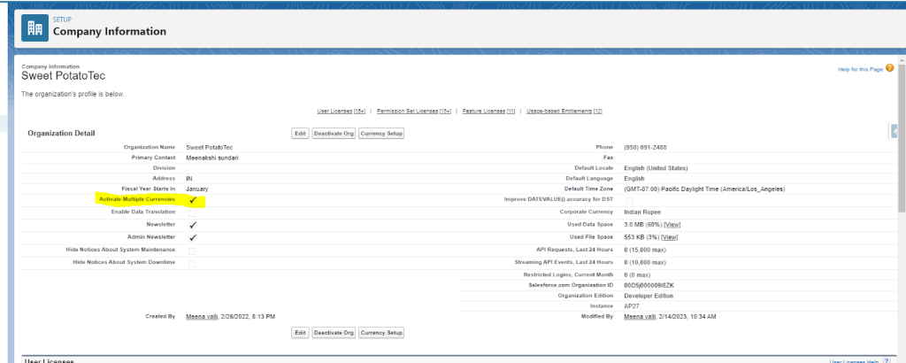Toggle the Admin Newsletter checkbox
This screenshot has height=363, width=906.
[x=193, y=237]
